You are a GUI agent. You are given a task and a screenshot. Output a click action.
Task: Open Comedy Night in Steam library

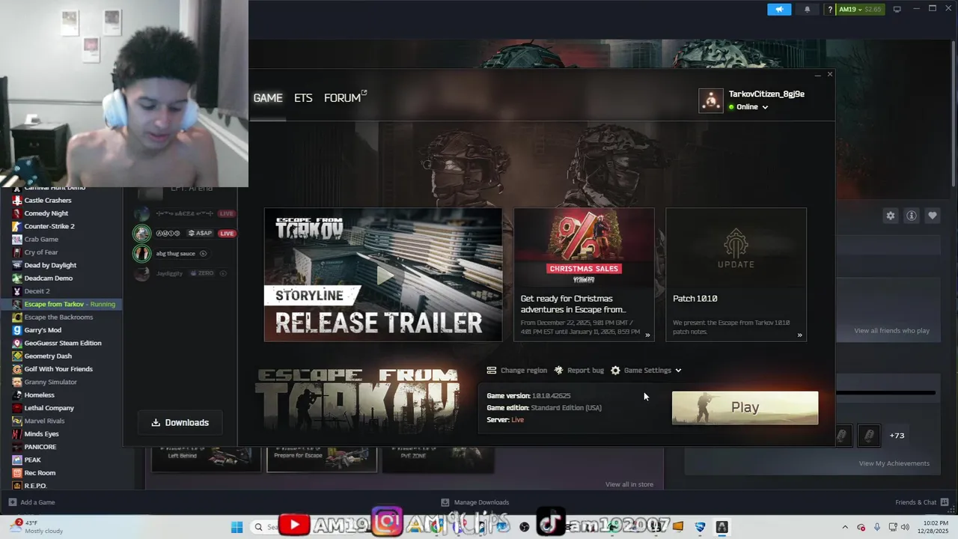[46, 213]
